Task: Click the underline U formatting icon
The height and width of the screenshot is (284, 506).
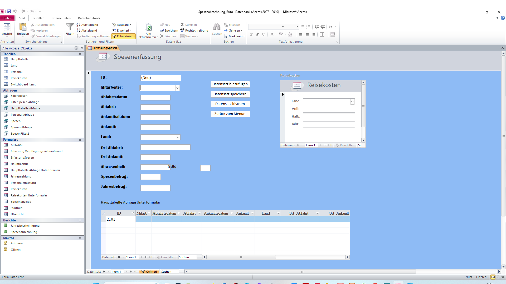Action: click(263, 34)
